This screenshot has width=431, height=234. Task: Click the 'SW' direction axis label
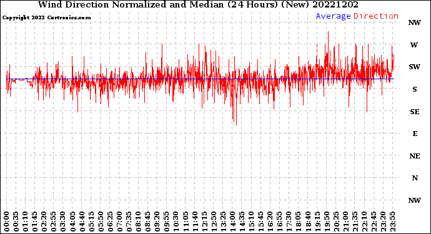(x=415, y=67)
